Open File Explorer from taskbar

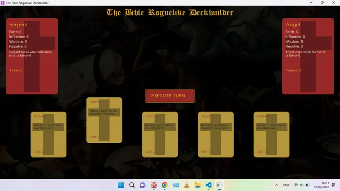tap(198, 185)
